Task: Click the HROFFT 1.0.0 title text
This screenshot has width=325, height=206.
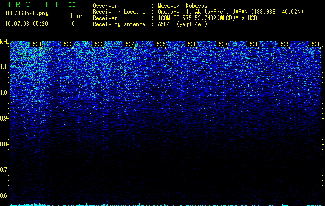Action: pyautogui.click(x=40, y=4)
